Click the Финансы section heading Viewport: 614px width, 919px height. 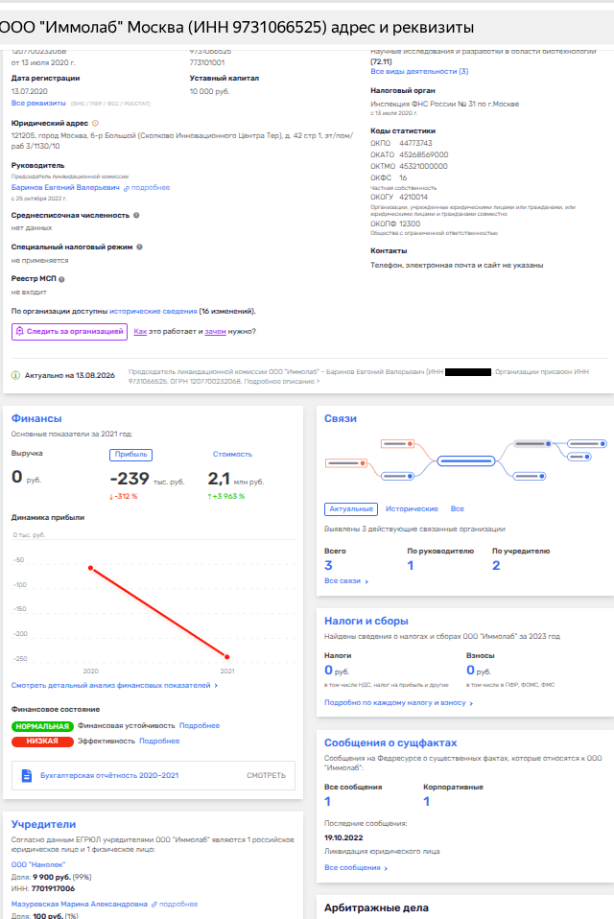coord(36,418)
